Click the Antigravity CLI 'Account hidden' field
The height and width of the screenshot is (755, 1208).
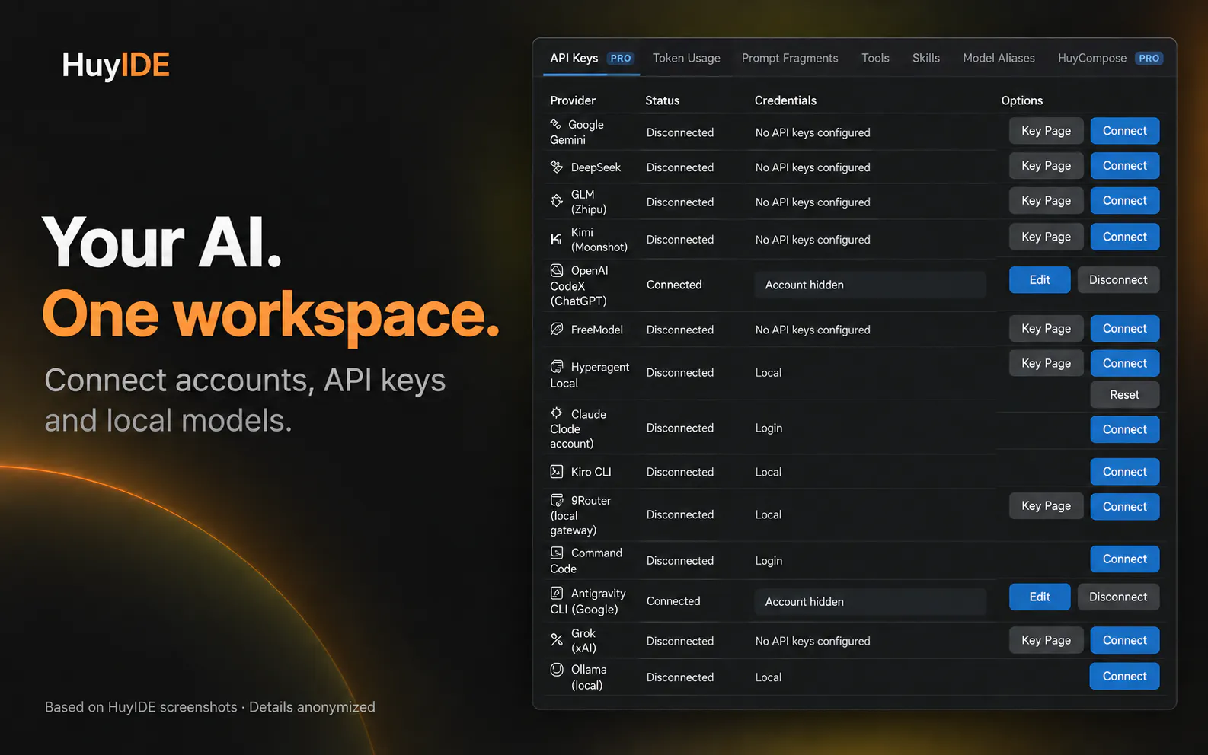click(870, 602)
